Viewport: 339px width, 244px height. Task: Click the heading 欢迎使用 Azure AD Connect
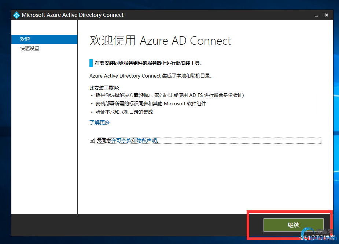160,41
